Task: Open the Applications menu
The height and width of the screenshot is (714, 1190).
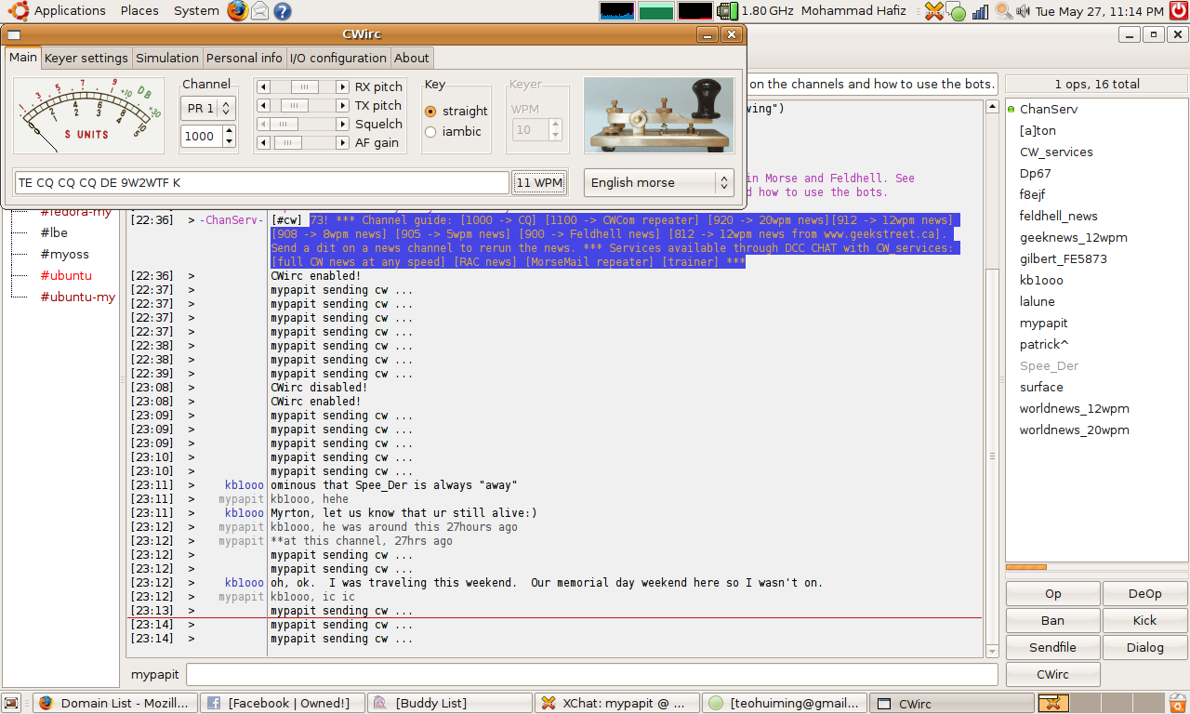Action: click(70, 11)
